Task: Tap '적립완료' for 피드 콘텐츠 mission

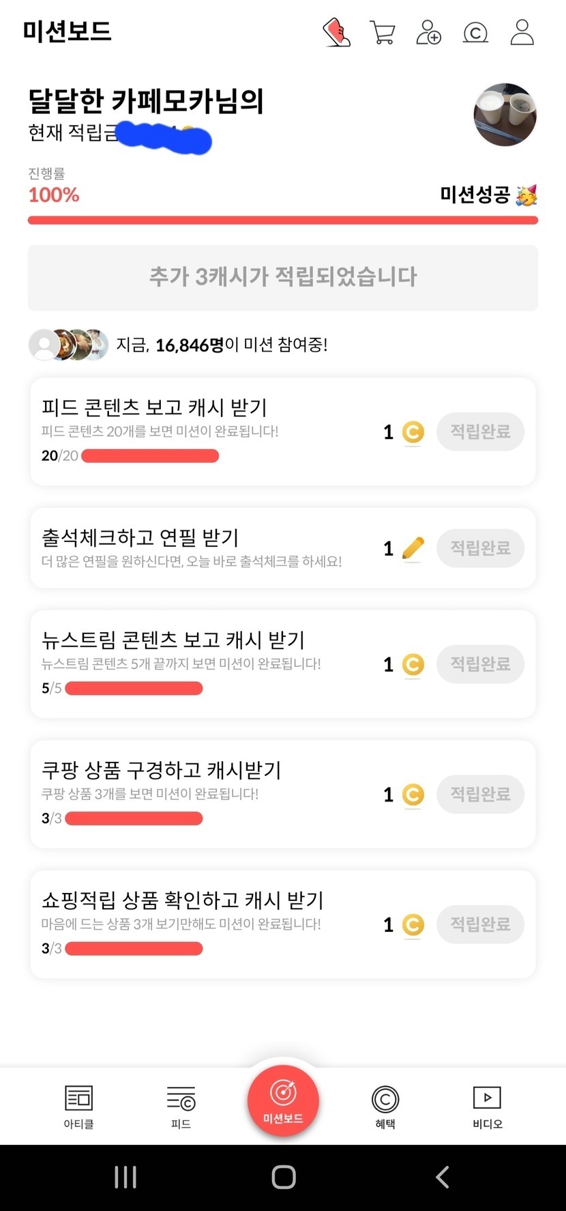Action: [x=480, y=431]
